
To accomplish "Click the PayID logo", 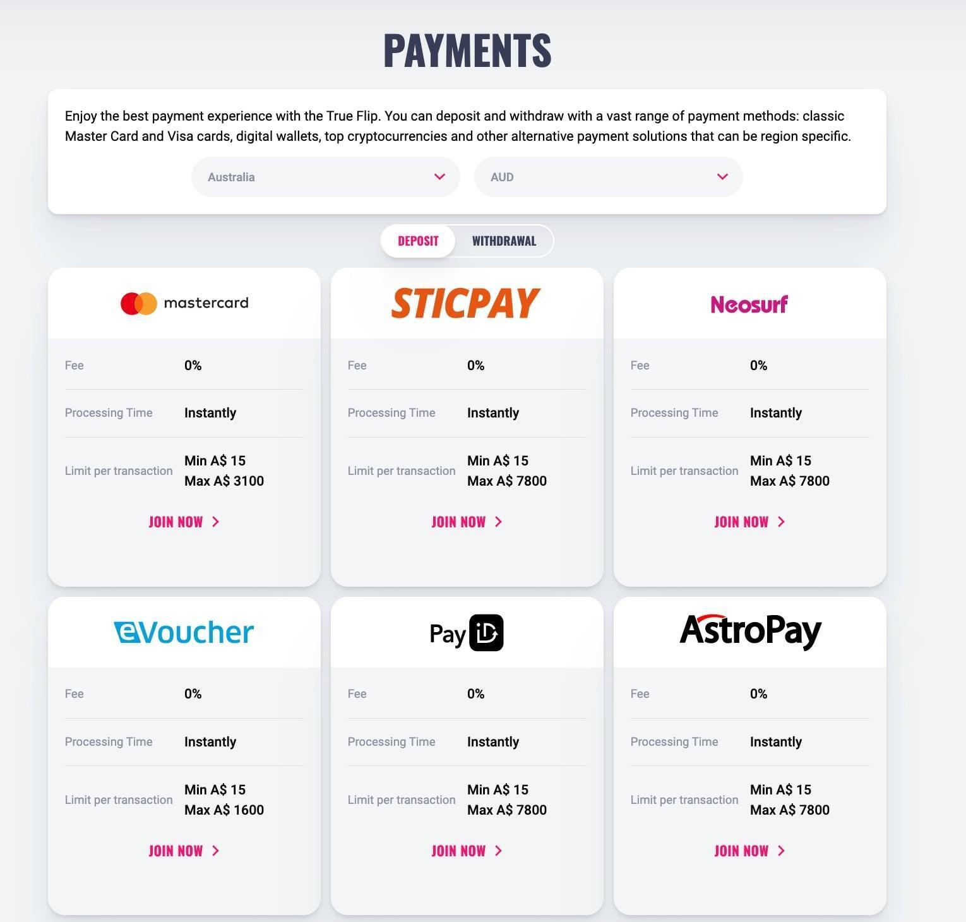I will (x=467, y=633).
